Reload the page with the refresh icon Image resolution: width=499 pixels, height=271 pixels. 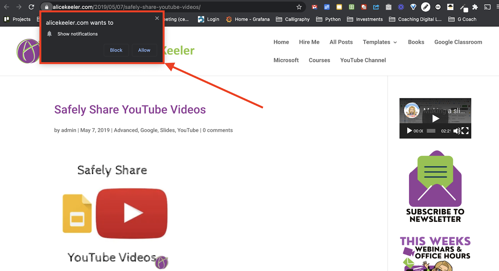click(31, 7)
